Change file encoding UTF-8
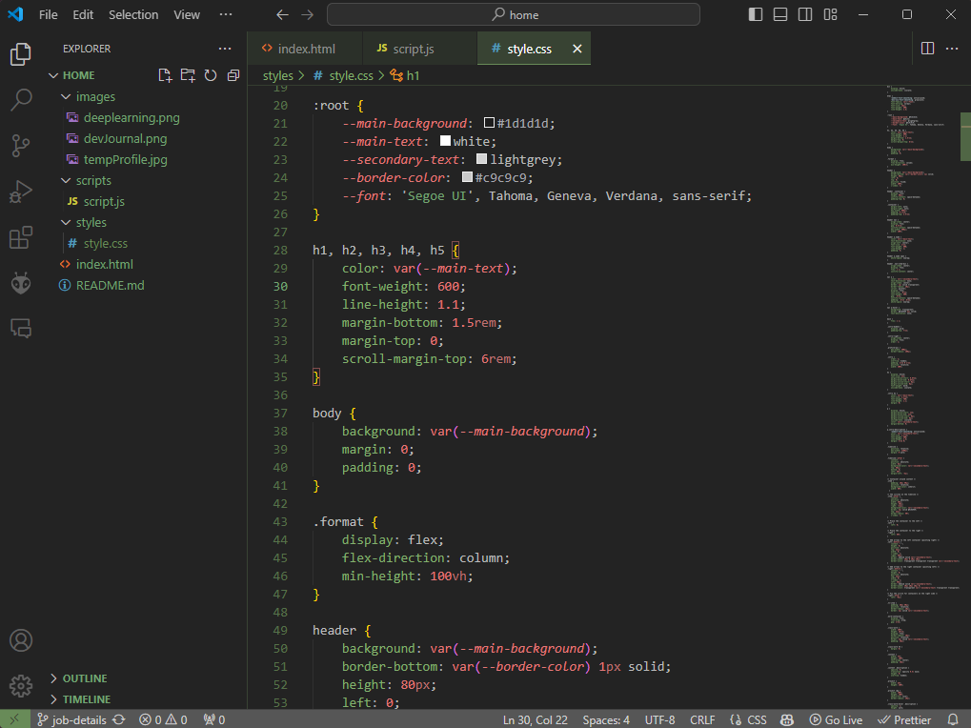Viewport: 971px width, 728px height. pos(659,719)
